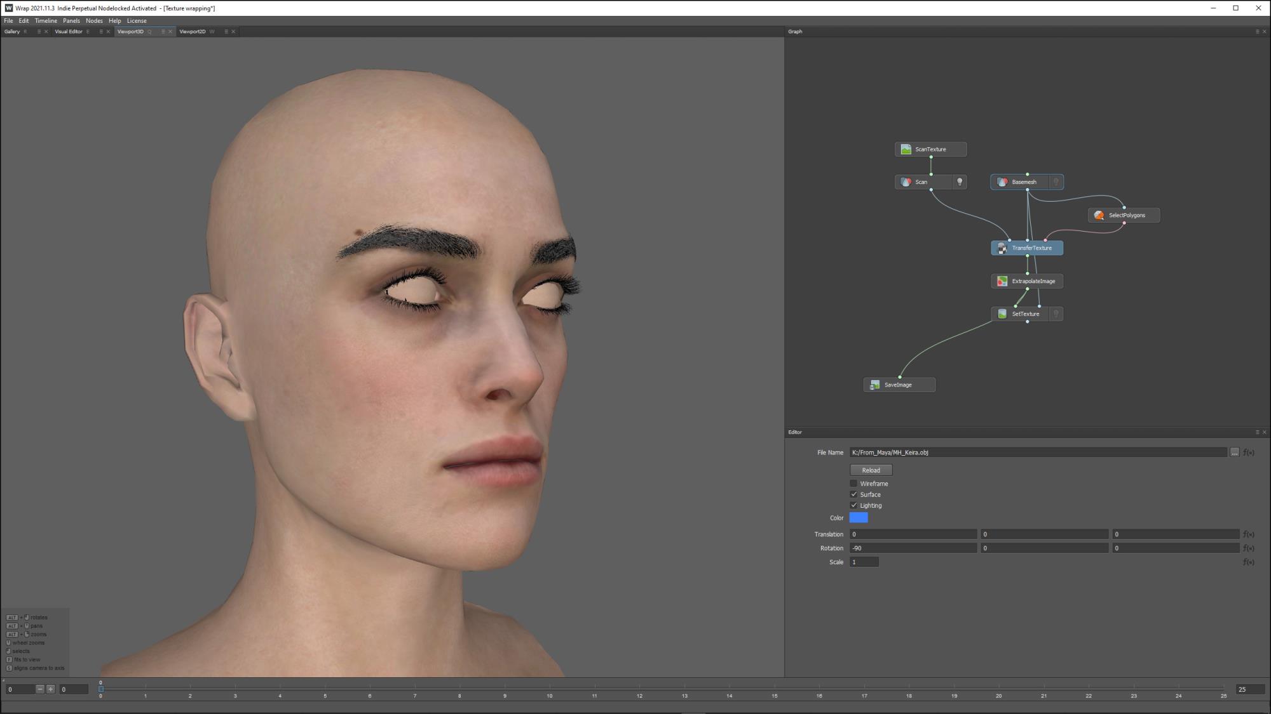
Task: Open the Viewport3D tab options menu
Action: [163, 32]
